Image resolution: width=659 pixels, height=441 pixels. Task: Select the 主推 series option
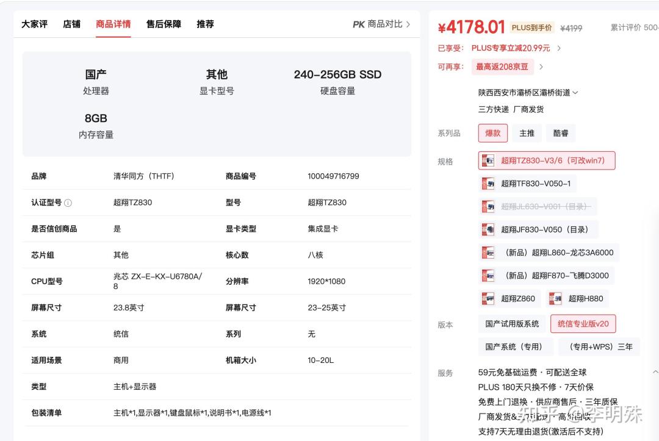pyautogui.click(x=527, y=133)
